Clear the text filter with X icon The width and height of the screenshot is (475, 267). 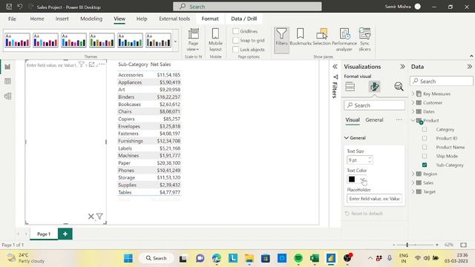(x=91, y=216)
